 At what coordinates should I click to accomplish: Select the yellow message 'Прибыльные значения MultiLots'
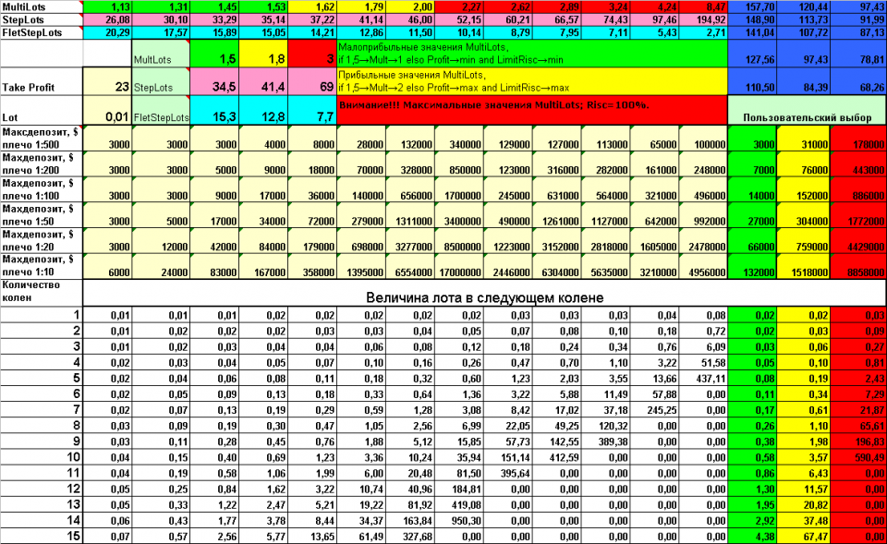pos(532,81)
